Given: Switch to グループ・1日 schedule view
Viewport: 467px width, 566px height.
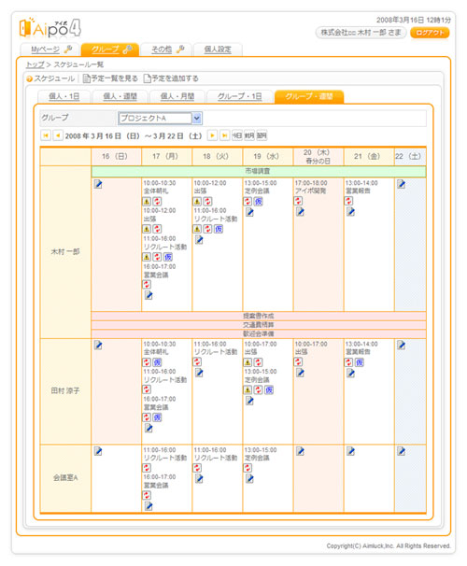Looking at the screenshot, I should click(240, 96).
